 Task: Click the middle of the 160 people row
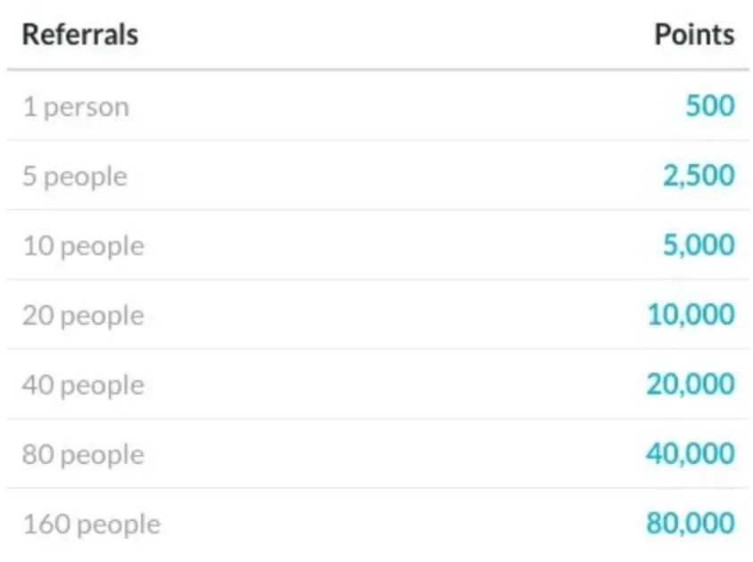point(378,524)
